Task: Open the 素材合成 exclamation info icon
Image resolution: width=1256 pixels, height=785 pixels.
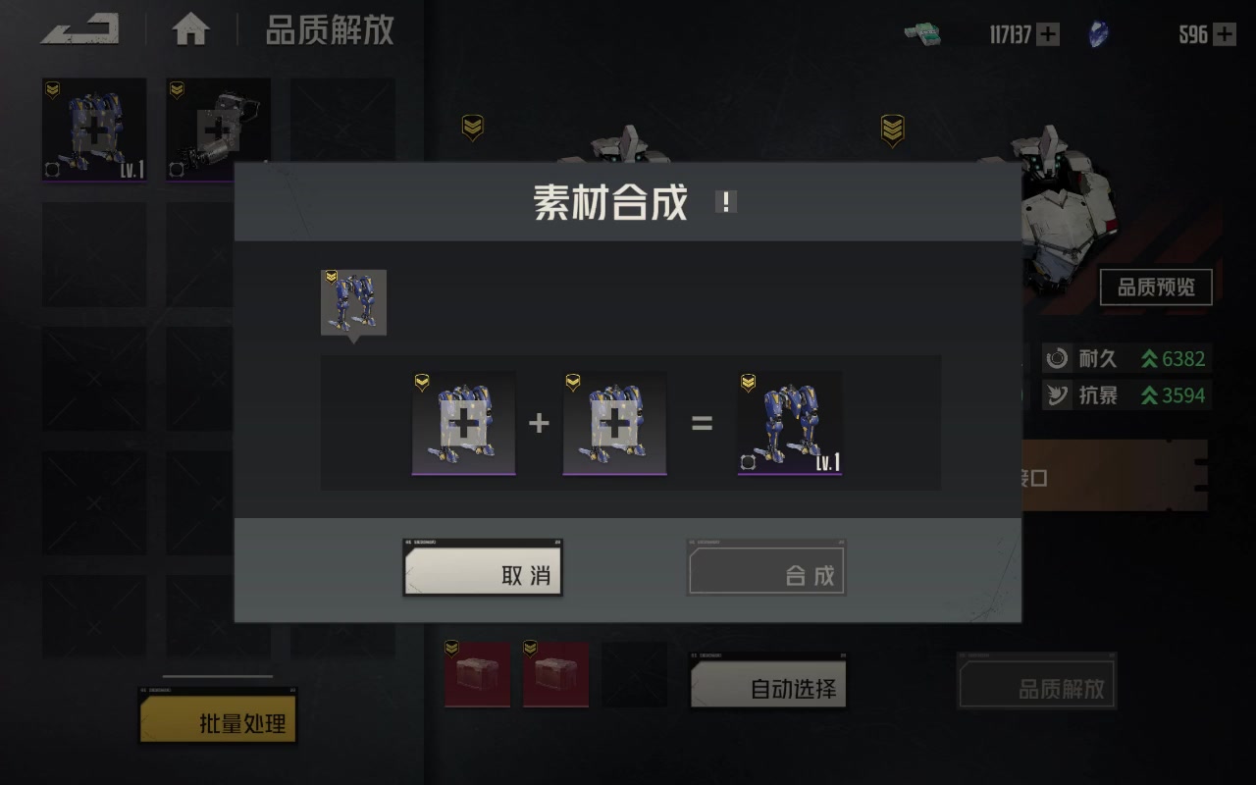Action: pyautogui.click(x=725, y=202)
